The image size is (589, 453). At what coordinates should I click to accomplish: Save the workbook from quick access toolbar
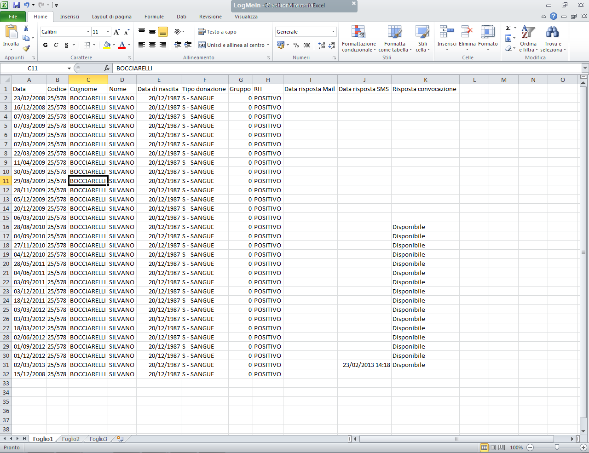[x=17, y=5]
